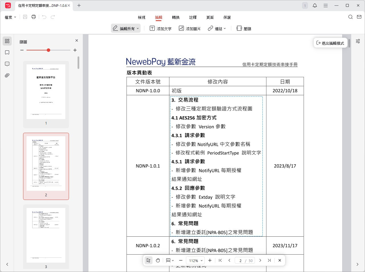Open the properties settings icon on right

click(358, 41)
